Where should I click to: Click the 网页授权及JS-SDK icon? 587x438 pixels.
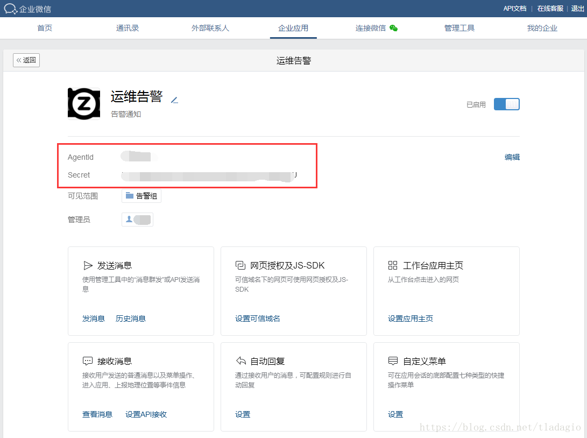click(241, 265)
